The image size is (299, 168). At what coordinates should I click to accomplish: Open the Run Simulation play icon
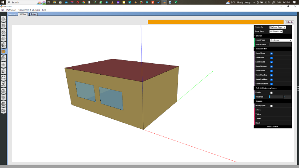(x=3, y=104)
